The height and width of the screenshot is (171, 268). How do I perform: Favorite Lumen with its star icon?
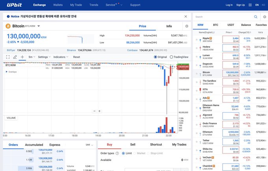(197, 56)
